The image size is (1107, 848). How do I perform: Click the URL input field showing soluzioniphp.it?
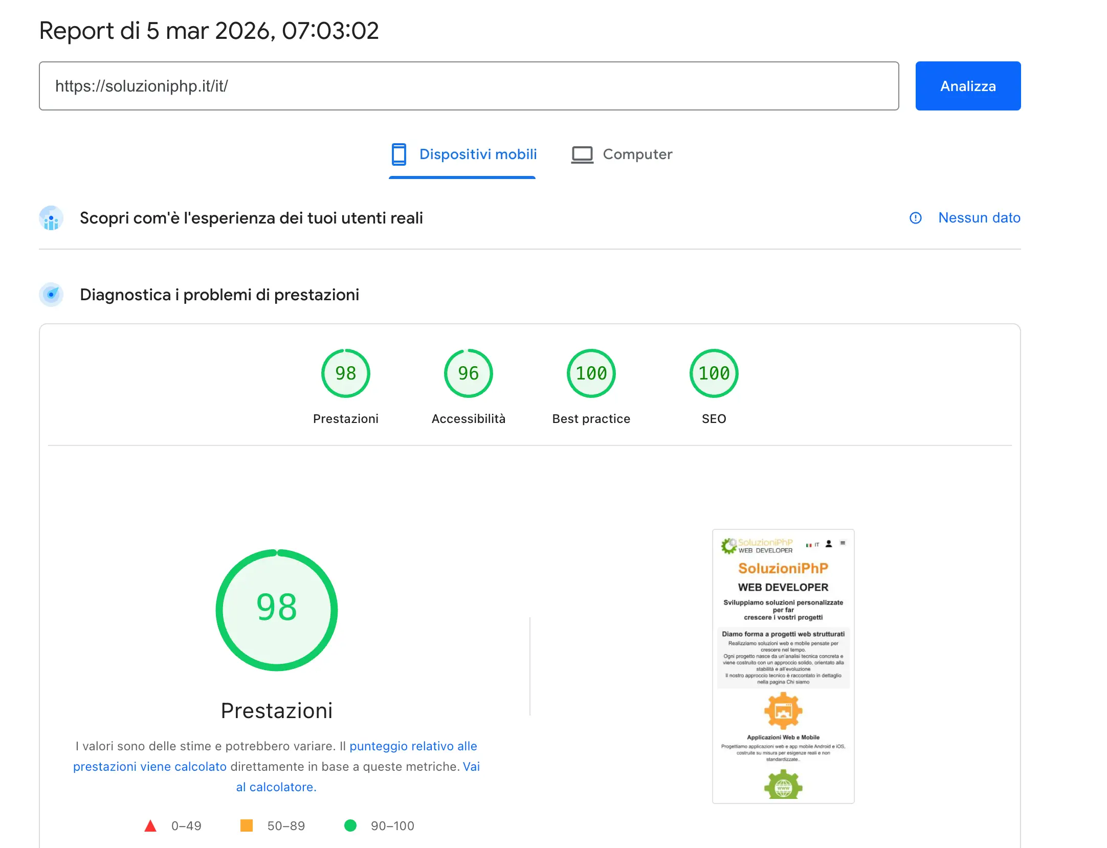460,85
